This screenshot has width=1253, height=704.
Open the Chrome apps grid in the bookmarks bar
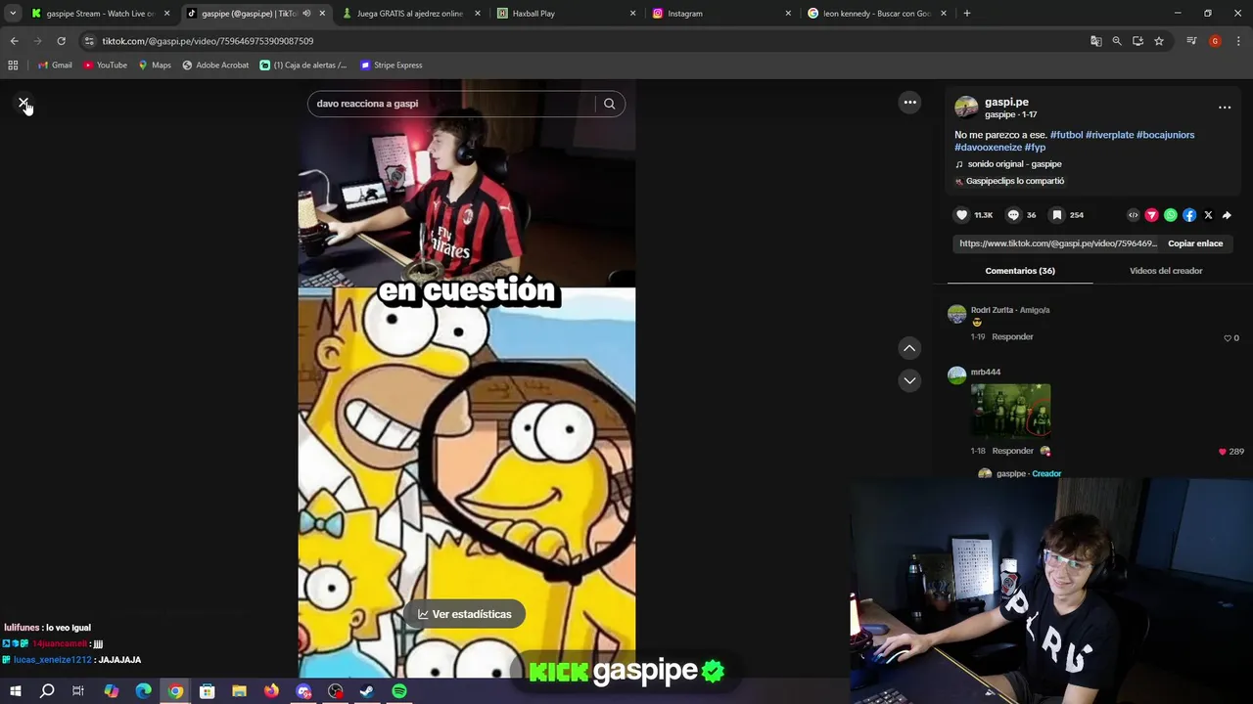(13, 66)
